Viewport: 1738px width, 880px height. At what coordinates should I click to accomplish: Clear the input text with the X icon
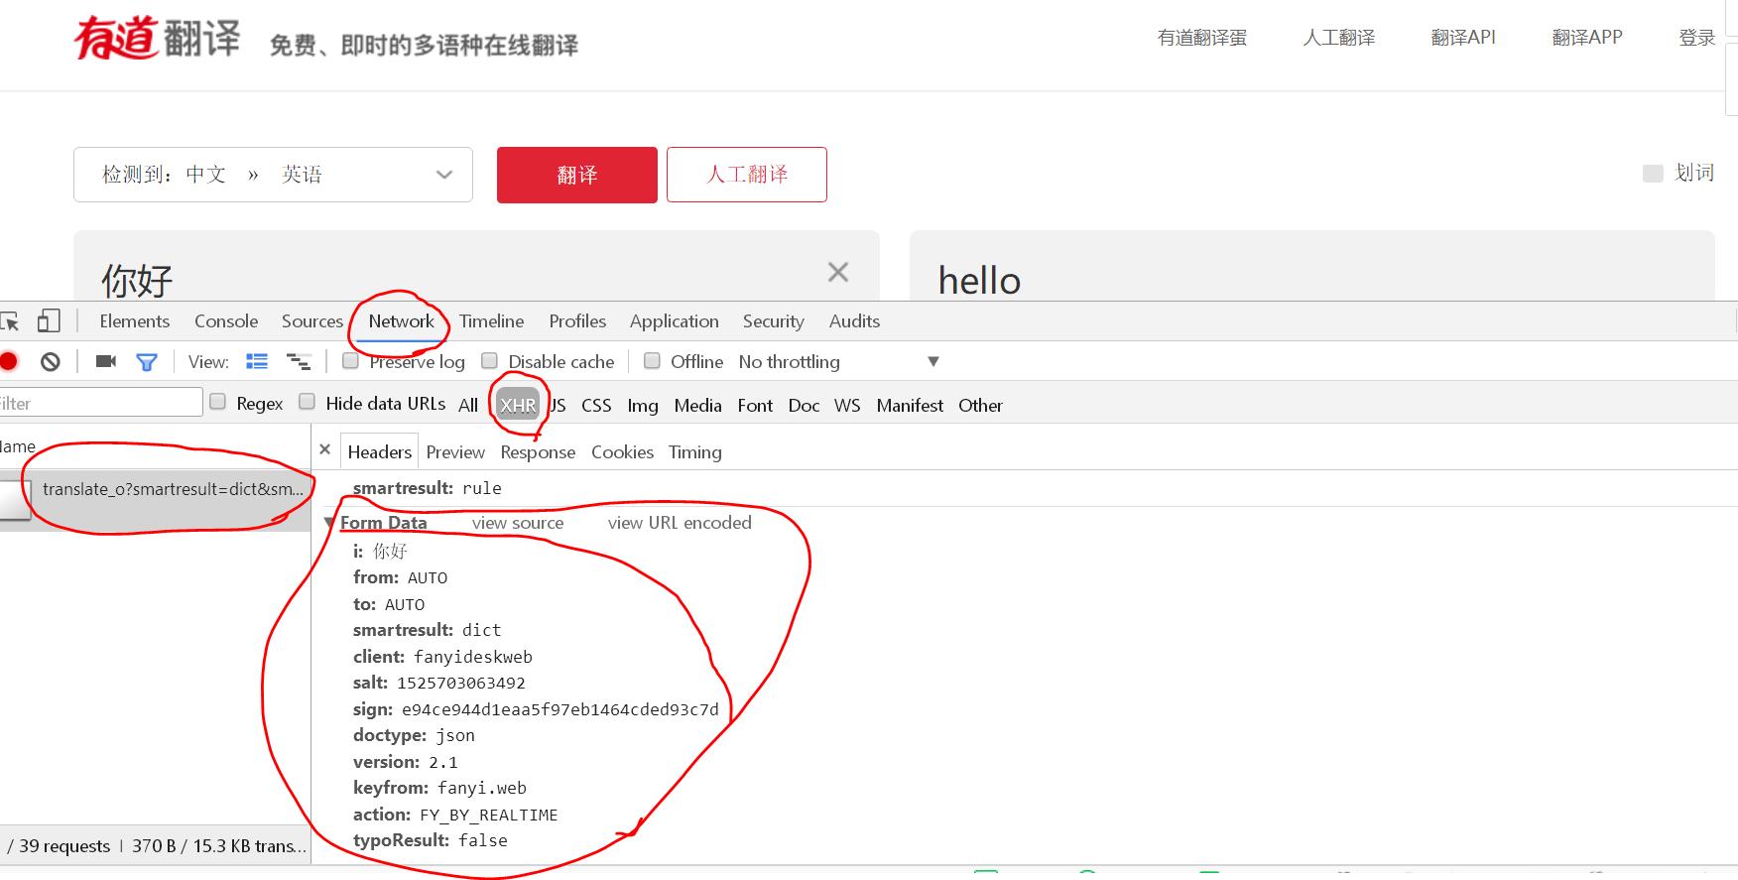click(838, 272)
